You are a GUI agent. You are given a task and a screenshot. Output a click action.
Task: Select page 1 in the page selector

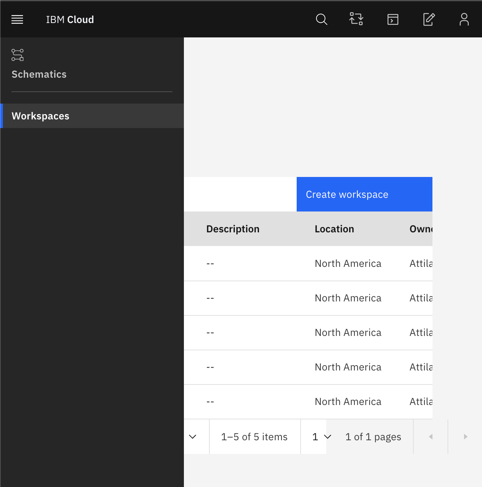click(x=315, y=437)
